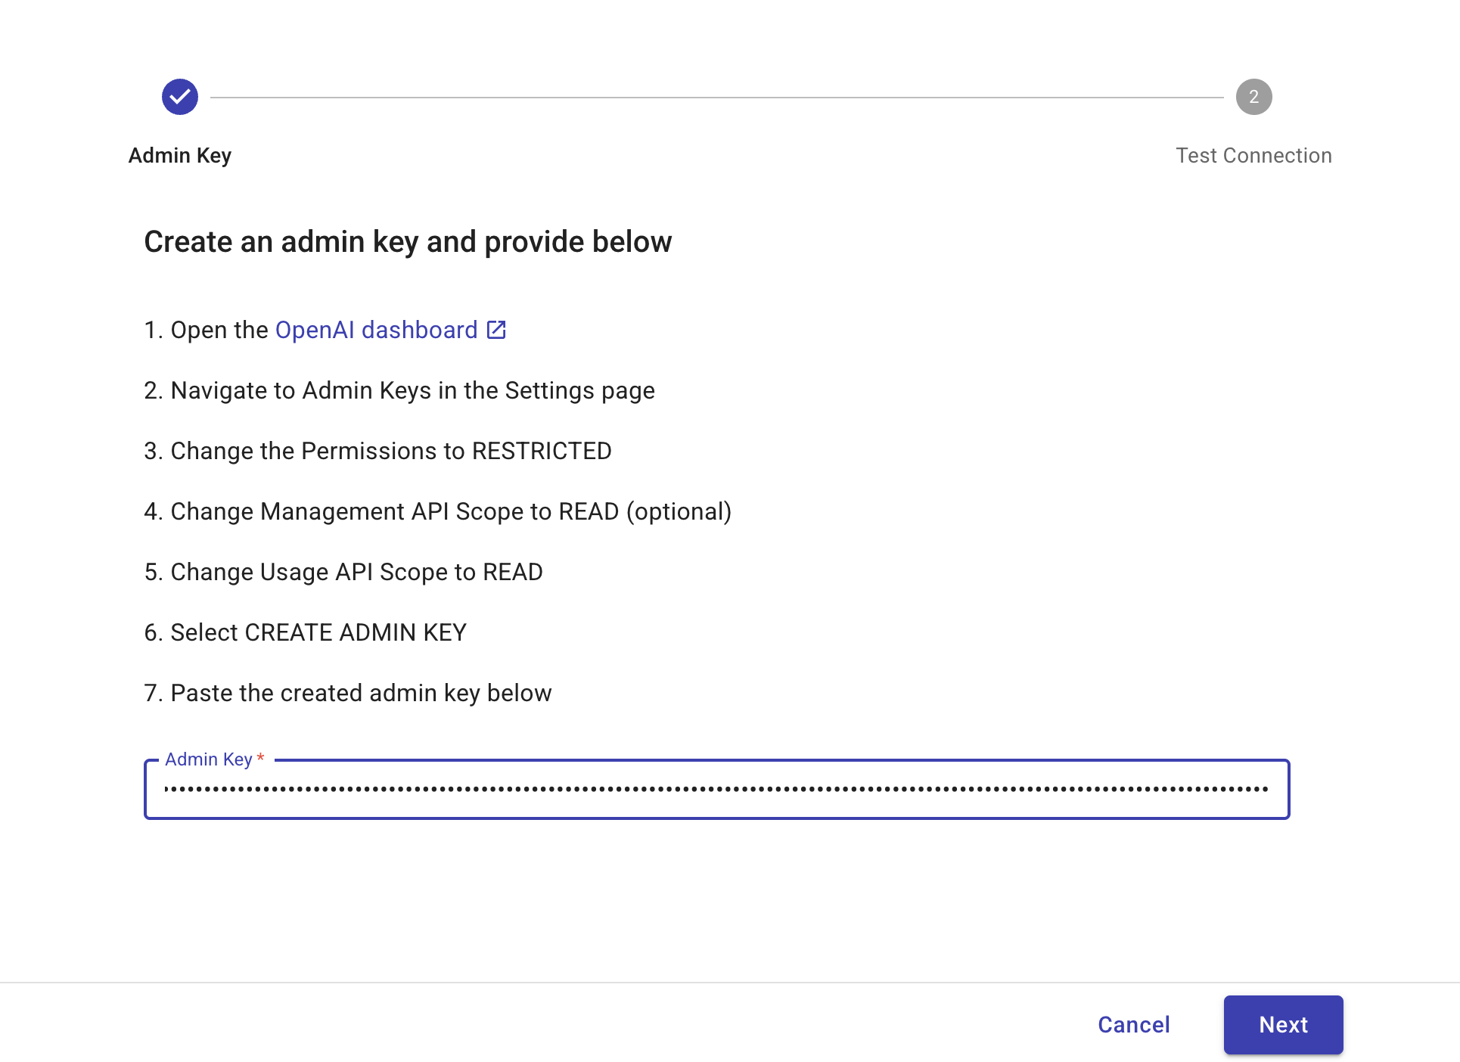Focus the Admin Key input field
1460x1062 pixels.
pos(715,789)
